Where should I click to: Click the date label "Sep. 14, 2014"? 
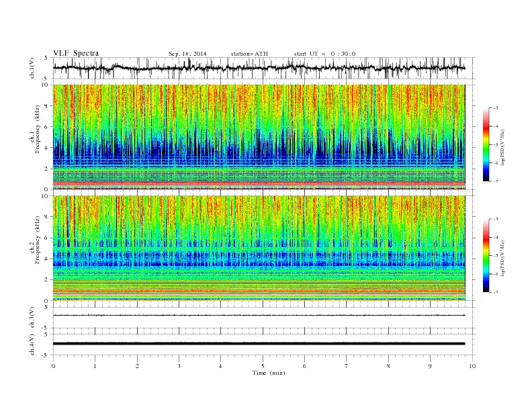pyautogui.click(x=187, y=54)
